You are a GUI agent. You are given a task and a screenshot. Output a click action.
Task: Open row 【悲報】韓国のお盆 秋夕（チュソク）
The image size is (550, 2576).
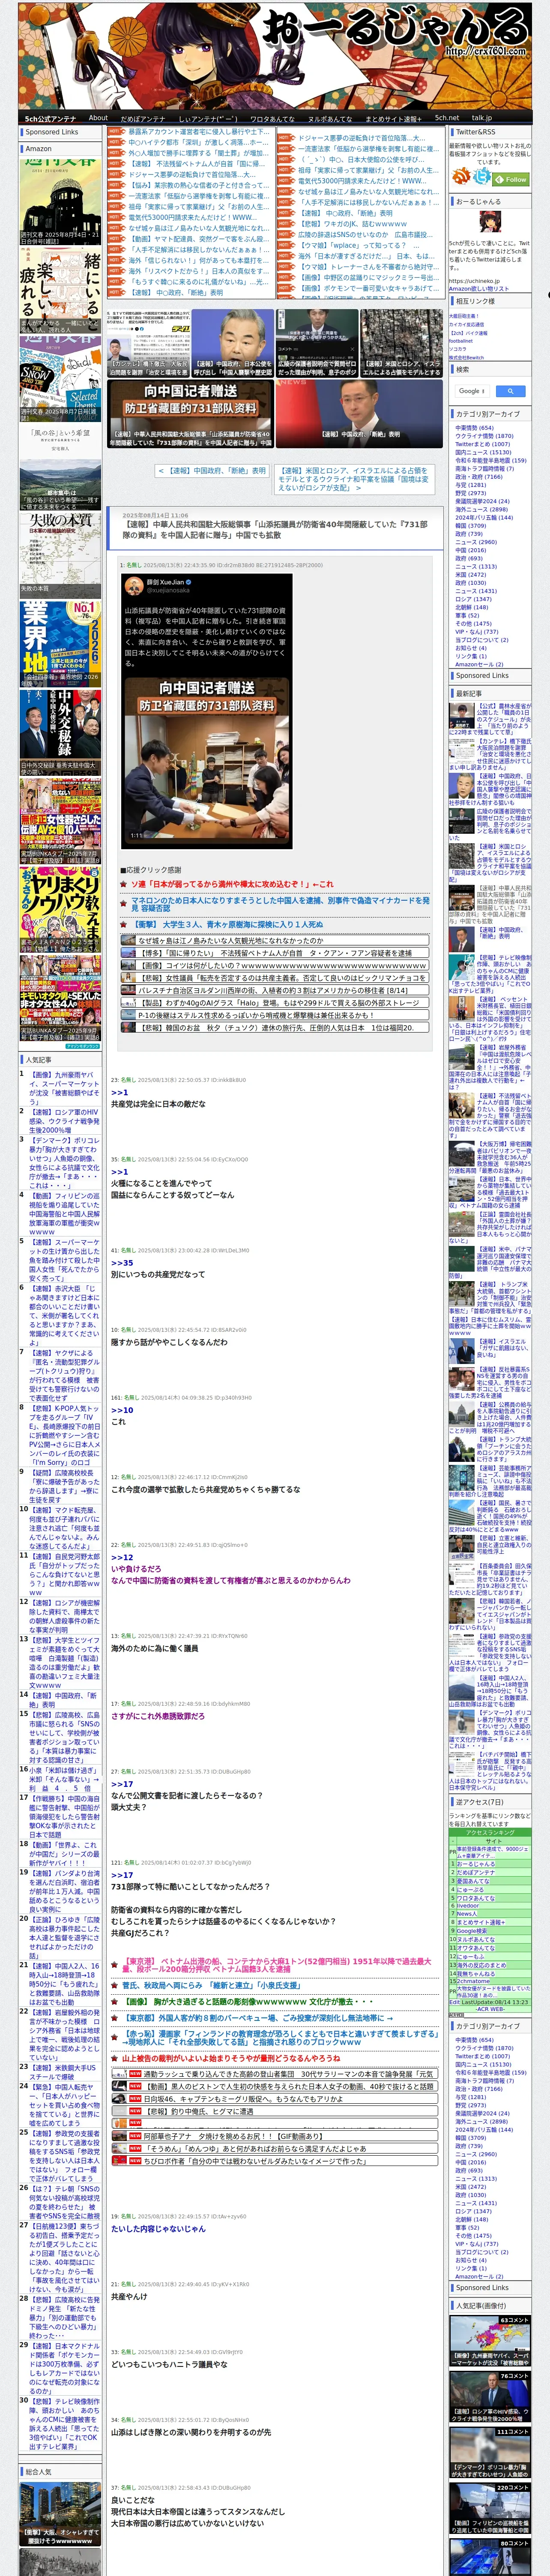click(275, 1027)
